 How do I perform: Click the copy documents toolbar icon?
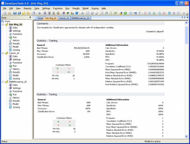(34, 13)
